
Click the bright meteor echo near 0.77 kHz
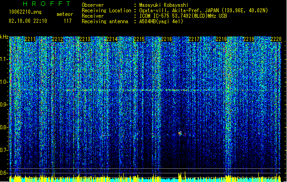[x=180, y=133]
